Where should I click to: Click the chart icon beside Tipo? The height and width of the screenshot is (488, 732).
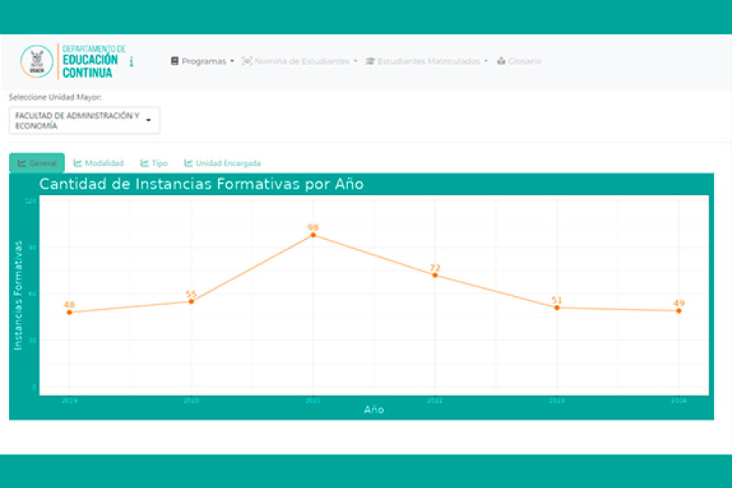[x=144, y=163]
